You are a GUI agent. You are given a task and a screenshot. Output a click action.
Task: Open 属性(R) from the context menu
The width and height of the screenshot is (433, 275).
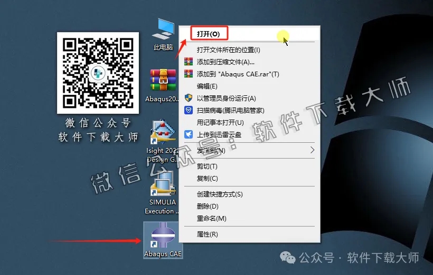pyautogui.click(x=250, y=234)
